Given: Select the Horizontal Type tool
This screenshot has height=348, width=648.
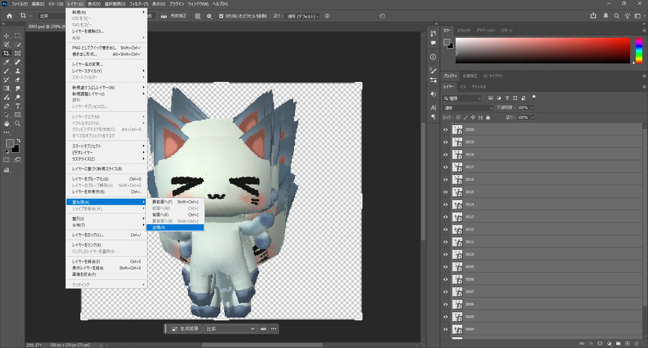Looking at the screenshot, I should [x=18, y=106].
